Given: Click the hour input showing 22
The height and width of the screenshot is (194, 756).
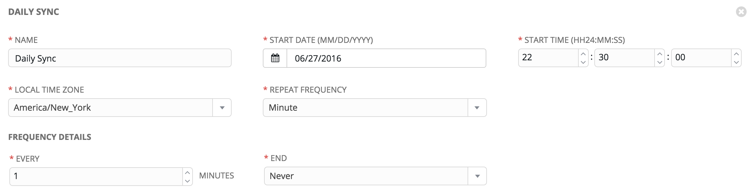Looking at the screenshot, I should (548, 58).
